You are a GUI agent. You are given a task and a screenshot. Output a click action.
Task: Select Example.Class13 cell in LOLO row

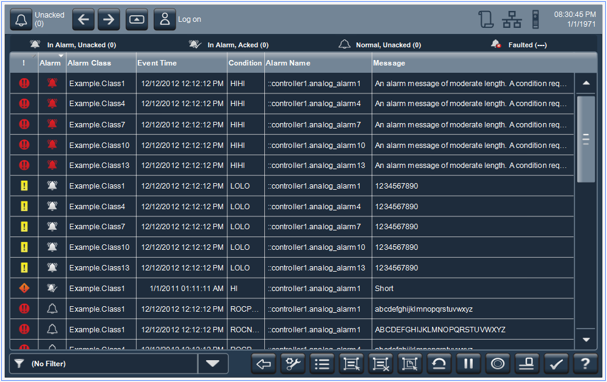[101, 267]
